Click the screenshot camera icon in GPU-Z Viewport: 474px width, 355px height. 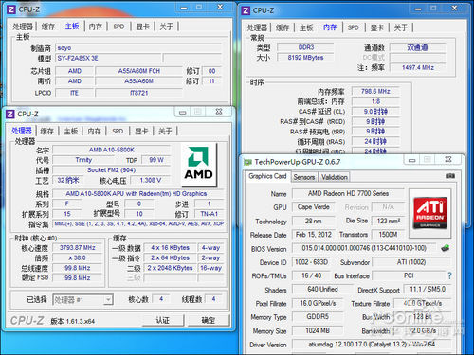(x=450, y=176)
